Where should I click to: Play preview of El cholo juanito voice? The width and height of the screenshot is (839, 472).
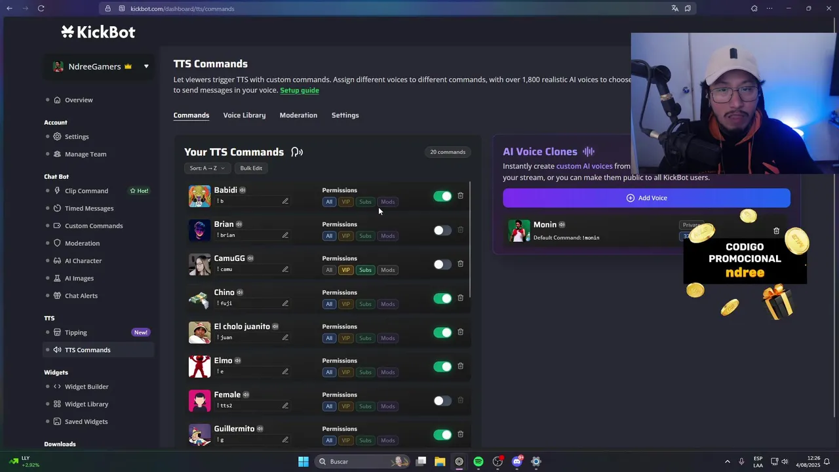pyautogui.click(x=275, y=326)
